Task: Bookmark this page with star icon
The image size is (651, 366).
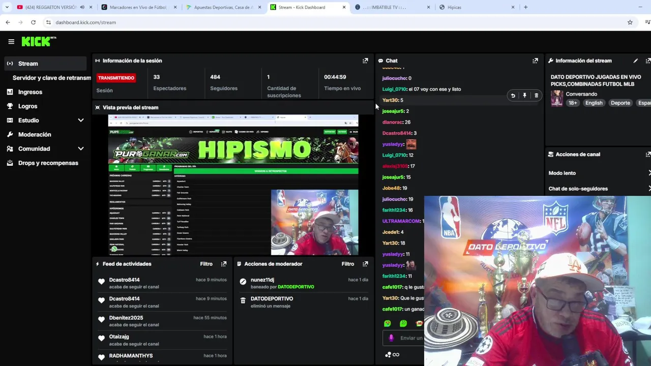Action: [x=630, y=22]
